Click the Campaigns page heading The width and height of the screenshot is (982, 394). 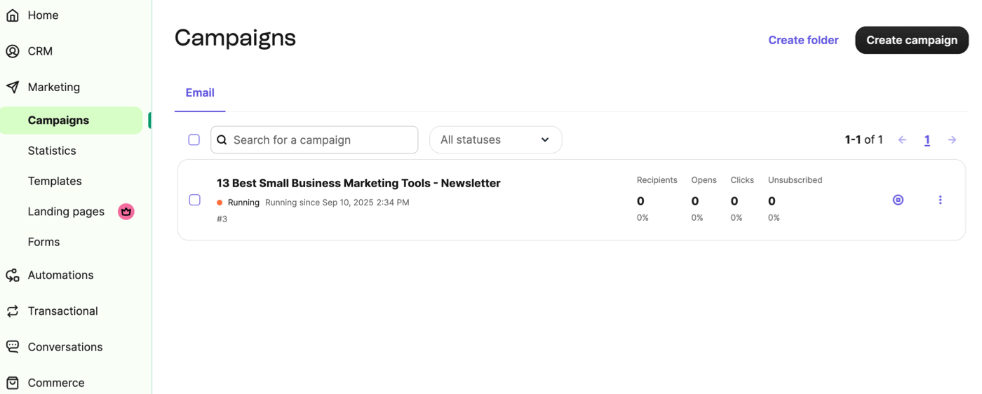[235, 38]
